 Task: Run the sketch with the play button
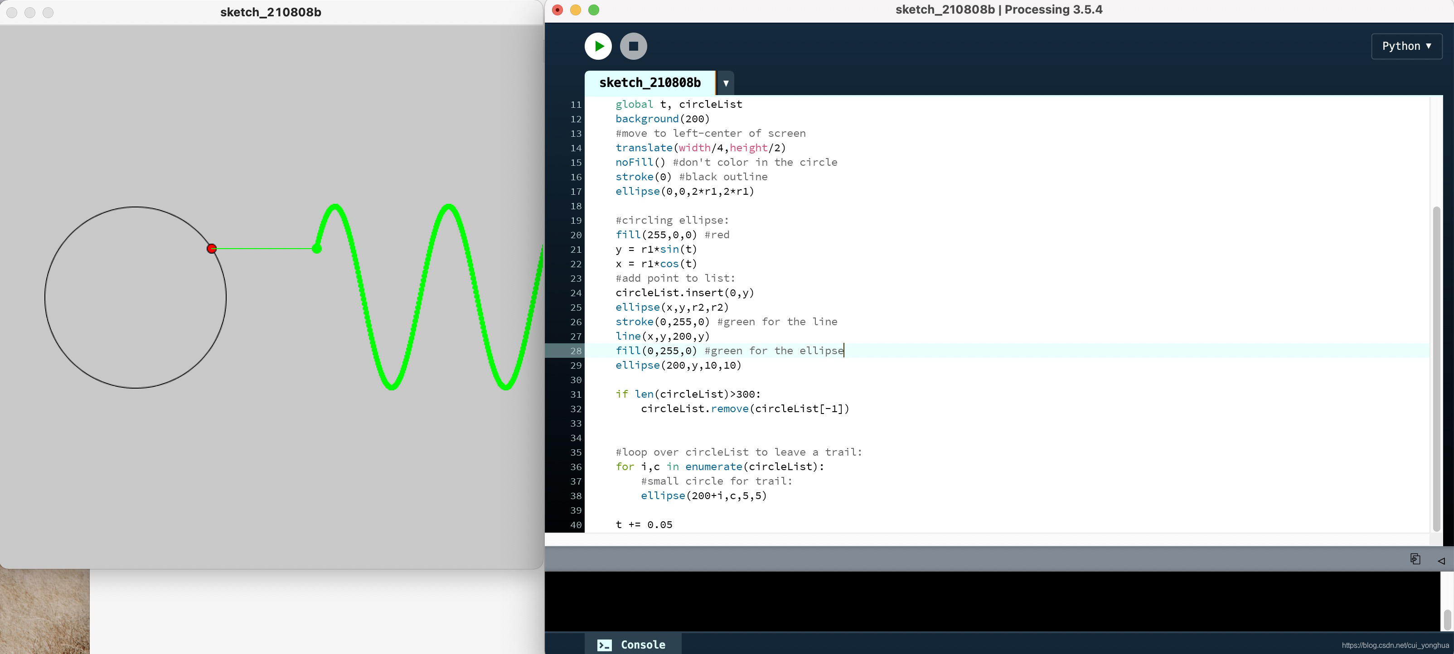click(598, 46)
